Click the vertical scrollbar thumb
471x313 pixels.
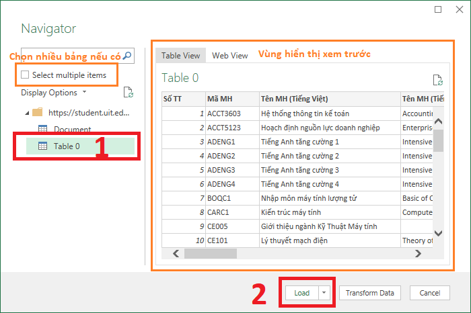[438, 140]
